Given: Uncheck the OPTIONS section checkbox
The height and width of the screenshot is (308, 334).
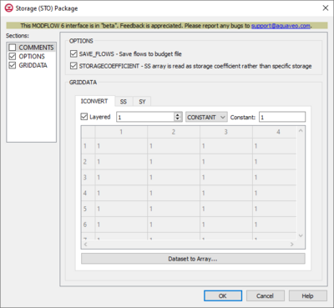Looking at the screenshot, I should (x=13, y=56).
